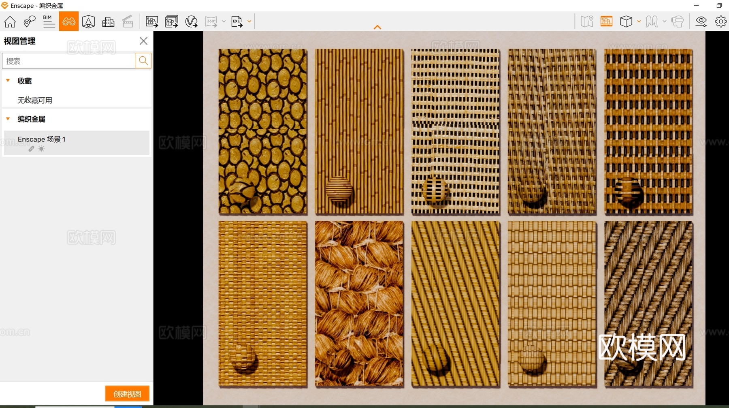Screen dimensions: 729x408
Task: Click the twisted rope material sample in the render
Action: (648, 303)
